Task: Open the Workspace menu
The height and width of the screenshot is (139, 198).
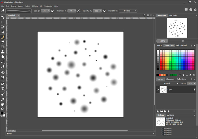Action: 48,6
